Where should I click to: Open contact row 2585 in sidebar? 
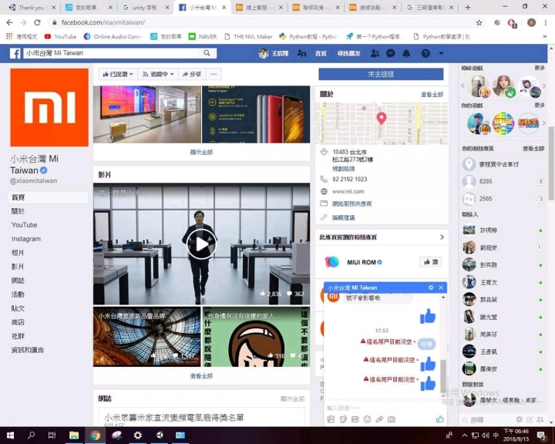click(503, 199)
